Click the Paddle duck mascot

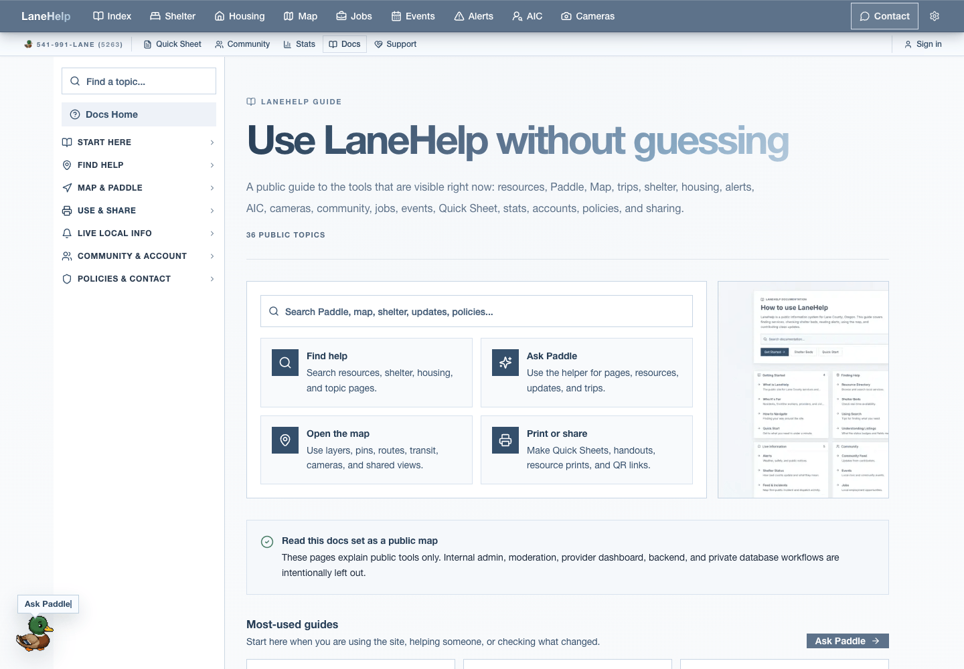(x=35, y=634)
